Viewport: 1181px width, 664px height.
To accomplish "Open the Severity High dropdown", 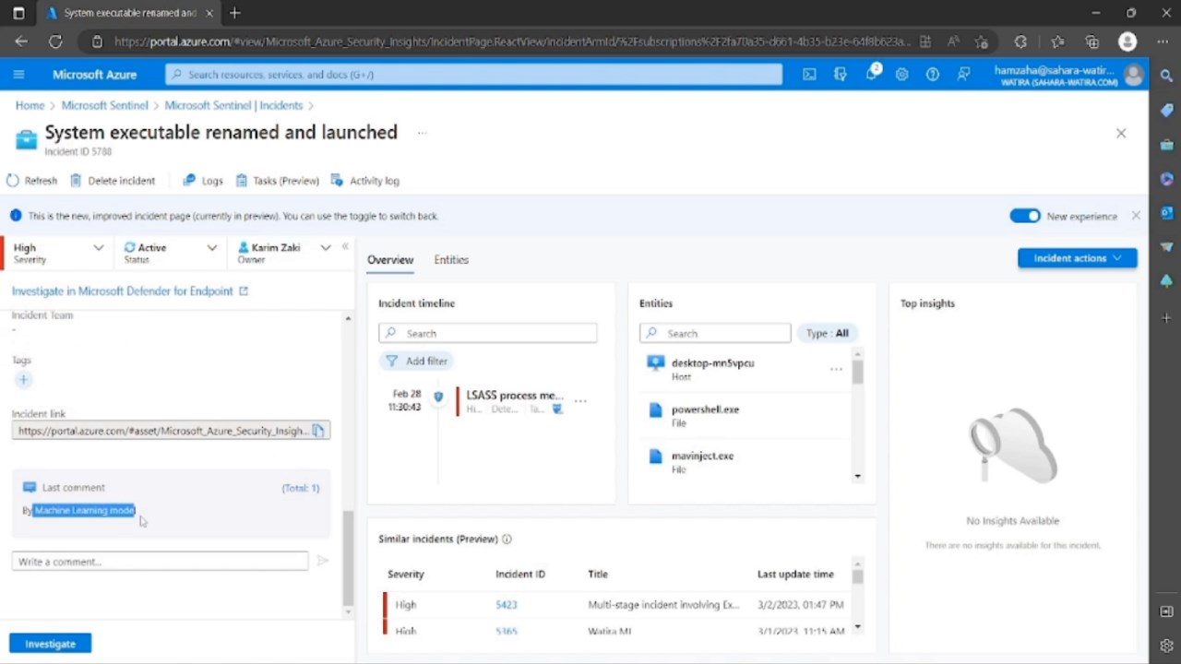I will pos(57,253).
